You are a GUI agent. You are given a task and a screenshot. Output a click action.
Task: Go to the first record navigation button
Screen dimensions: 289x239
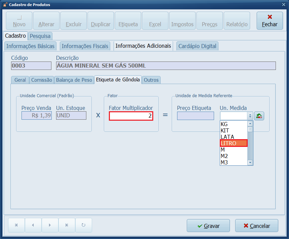tap(16, 225)
